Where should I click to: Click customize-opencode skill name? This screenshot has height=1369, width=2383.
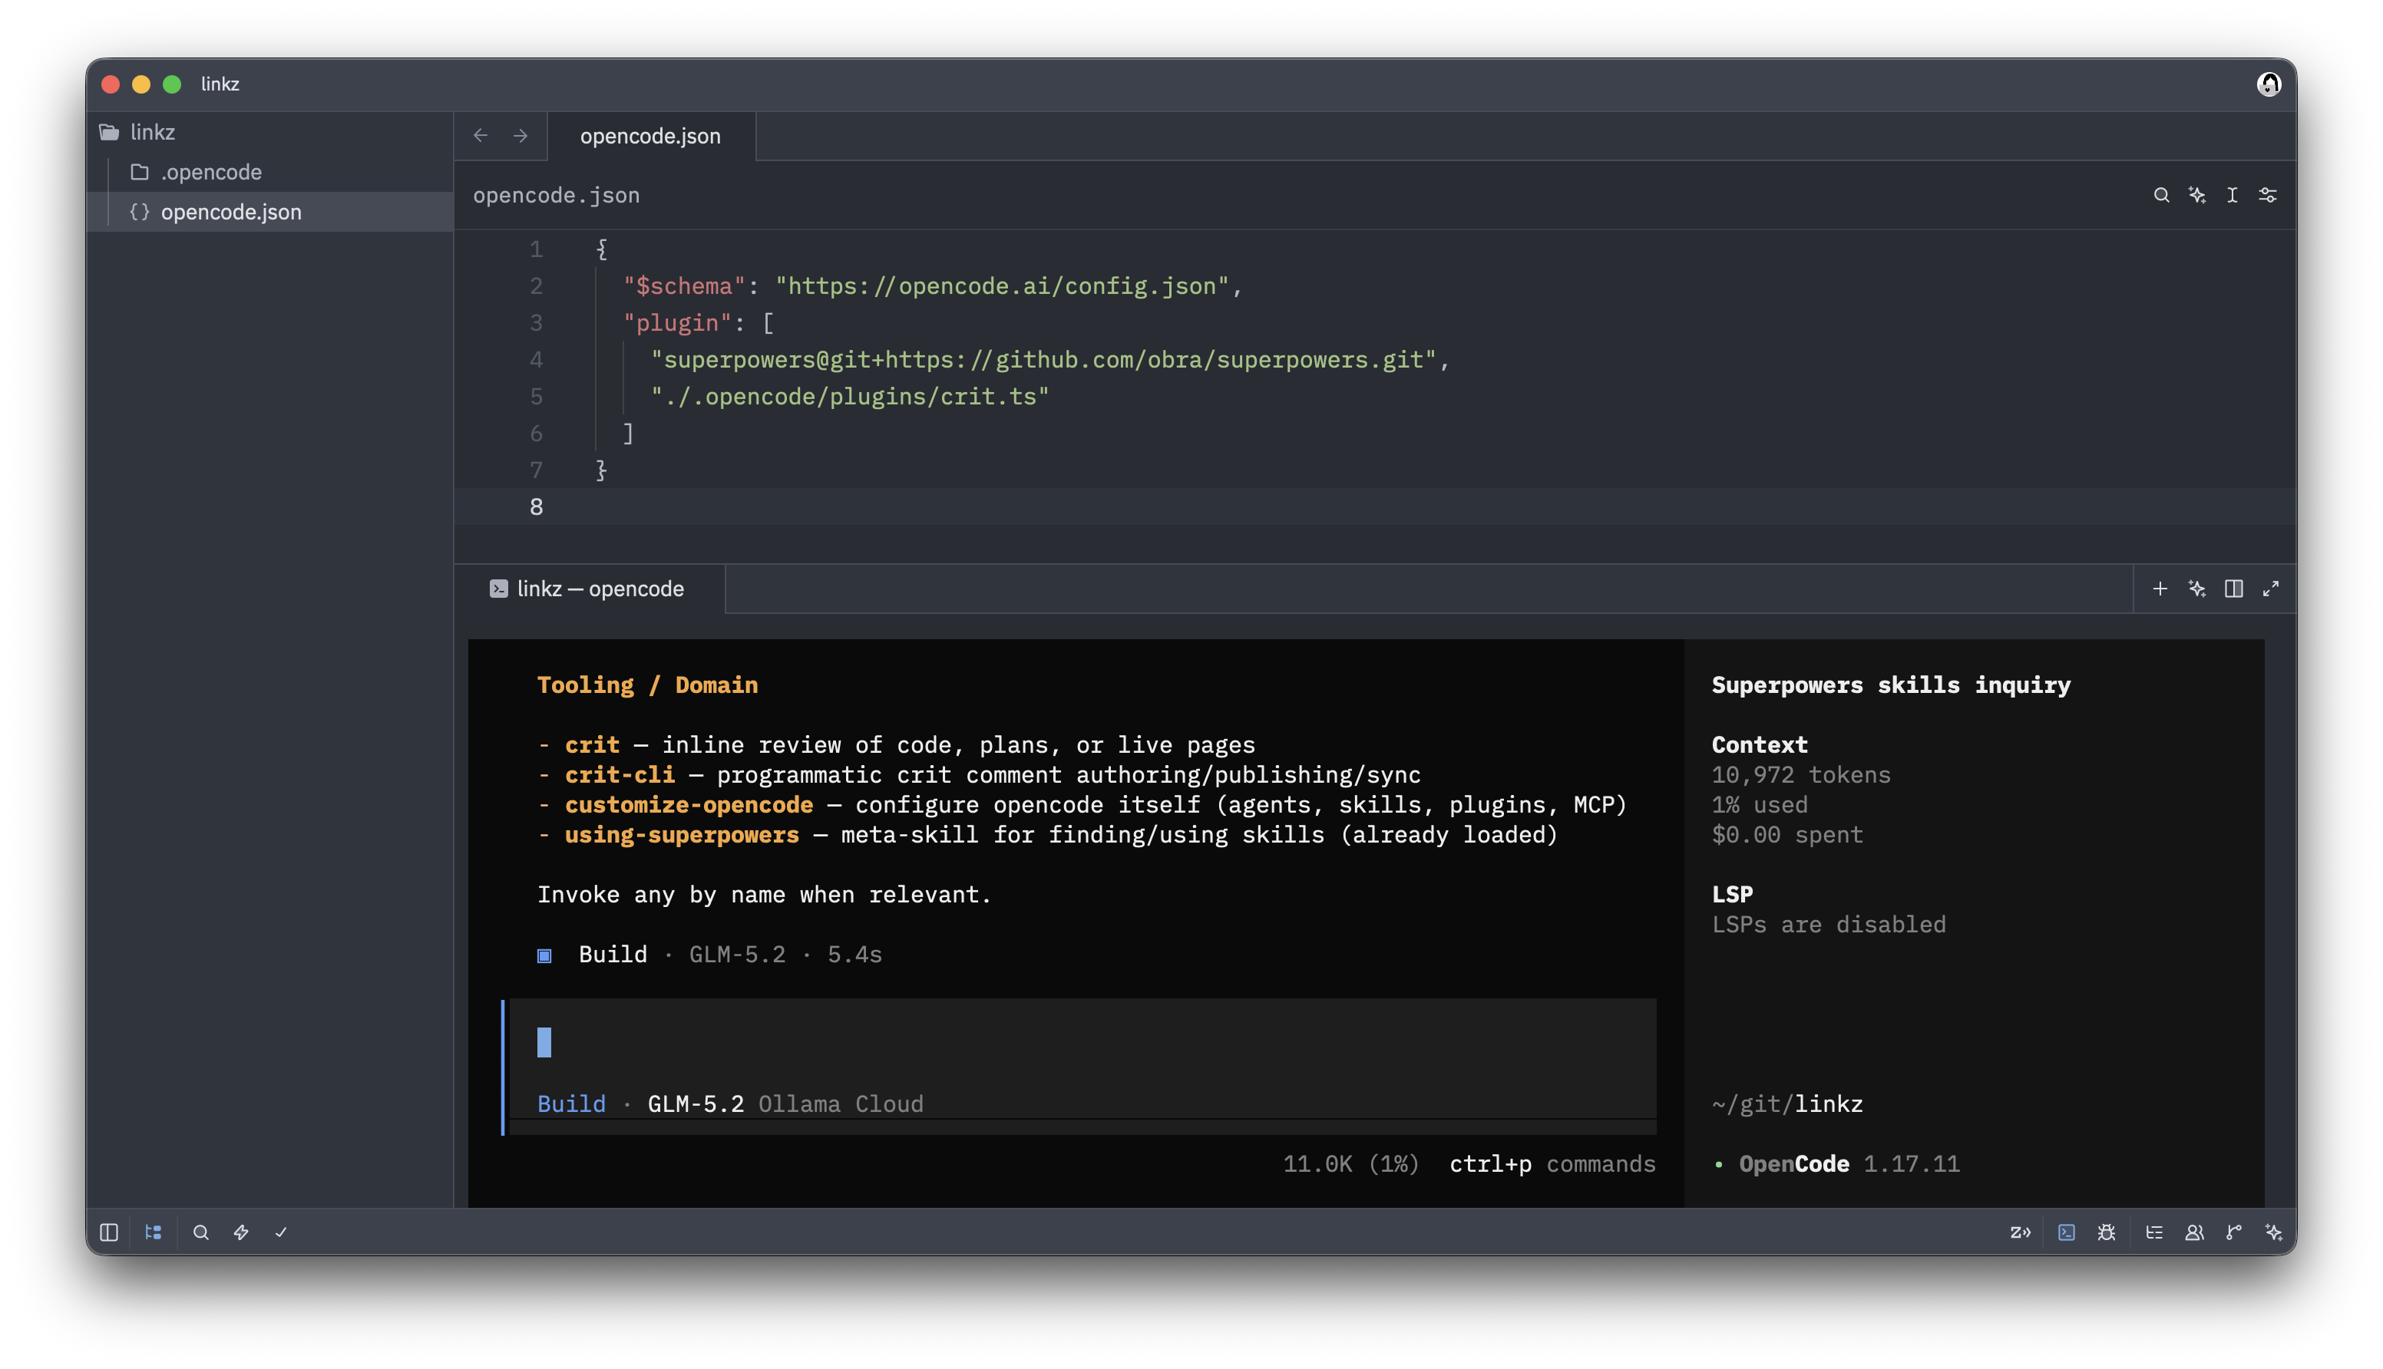[x=689, y=805]
